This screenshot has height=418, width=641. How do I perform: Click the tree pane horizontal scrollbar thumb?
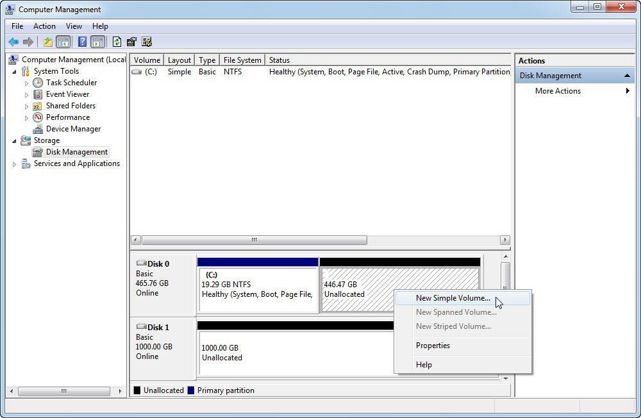(64, 392)
